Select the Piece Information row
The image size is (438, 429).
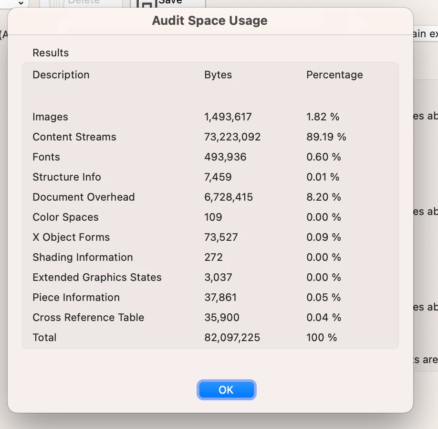click(x=210, y=298)
